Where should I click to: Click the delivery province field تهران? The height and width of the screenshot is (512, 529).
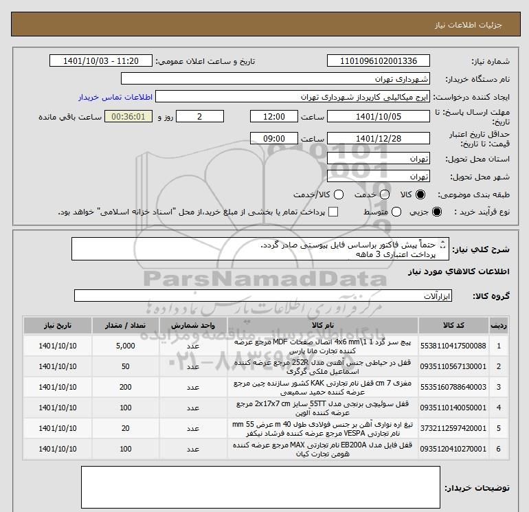tap(378, 158)
